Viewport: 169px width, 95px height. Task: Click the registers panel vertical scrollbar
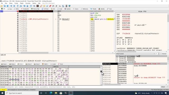pos(168,18)
